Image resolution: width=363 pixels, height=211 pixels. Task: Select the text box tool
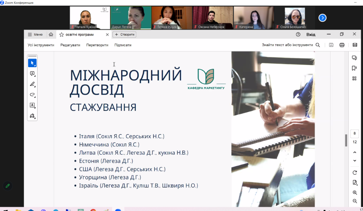click(x=32, y=105)
